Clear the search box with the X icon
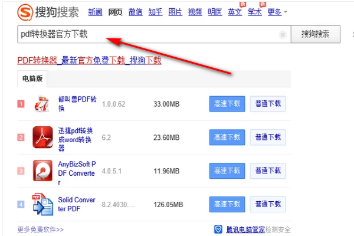The image size is (354, 236). 283,35
